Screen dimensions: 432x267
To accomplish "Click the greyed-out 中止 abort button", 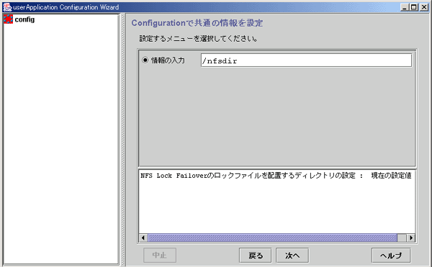I will (x=160, y=255).
